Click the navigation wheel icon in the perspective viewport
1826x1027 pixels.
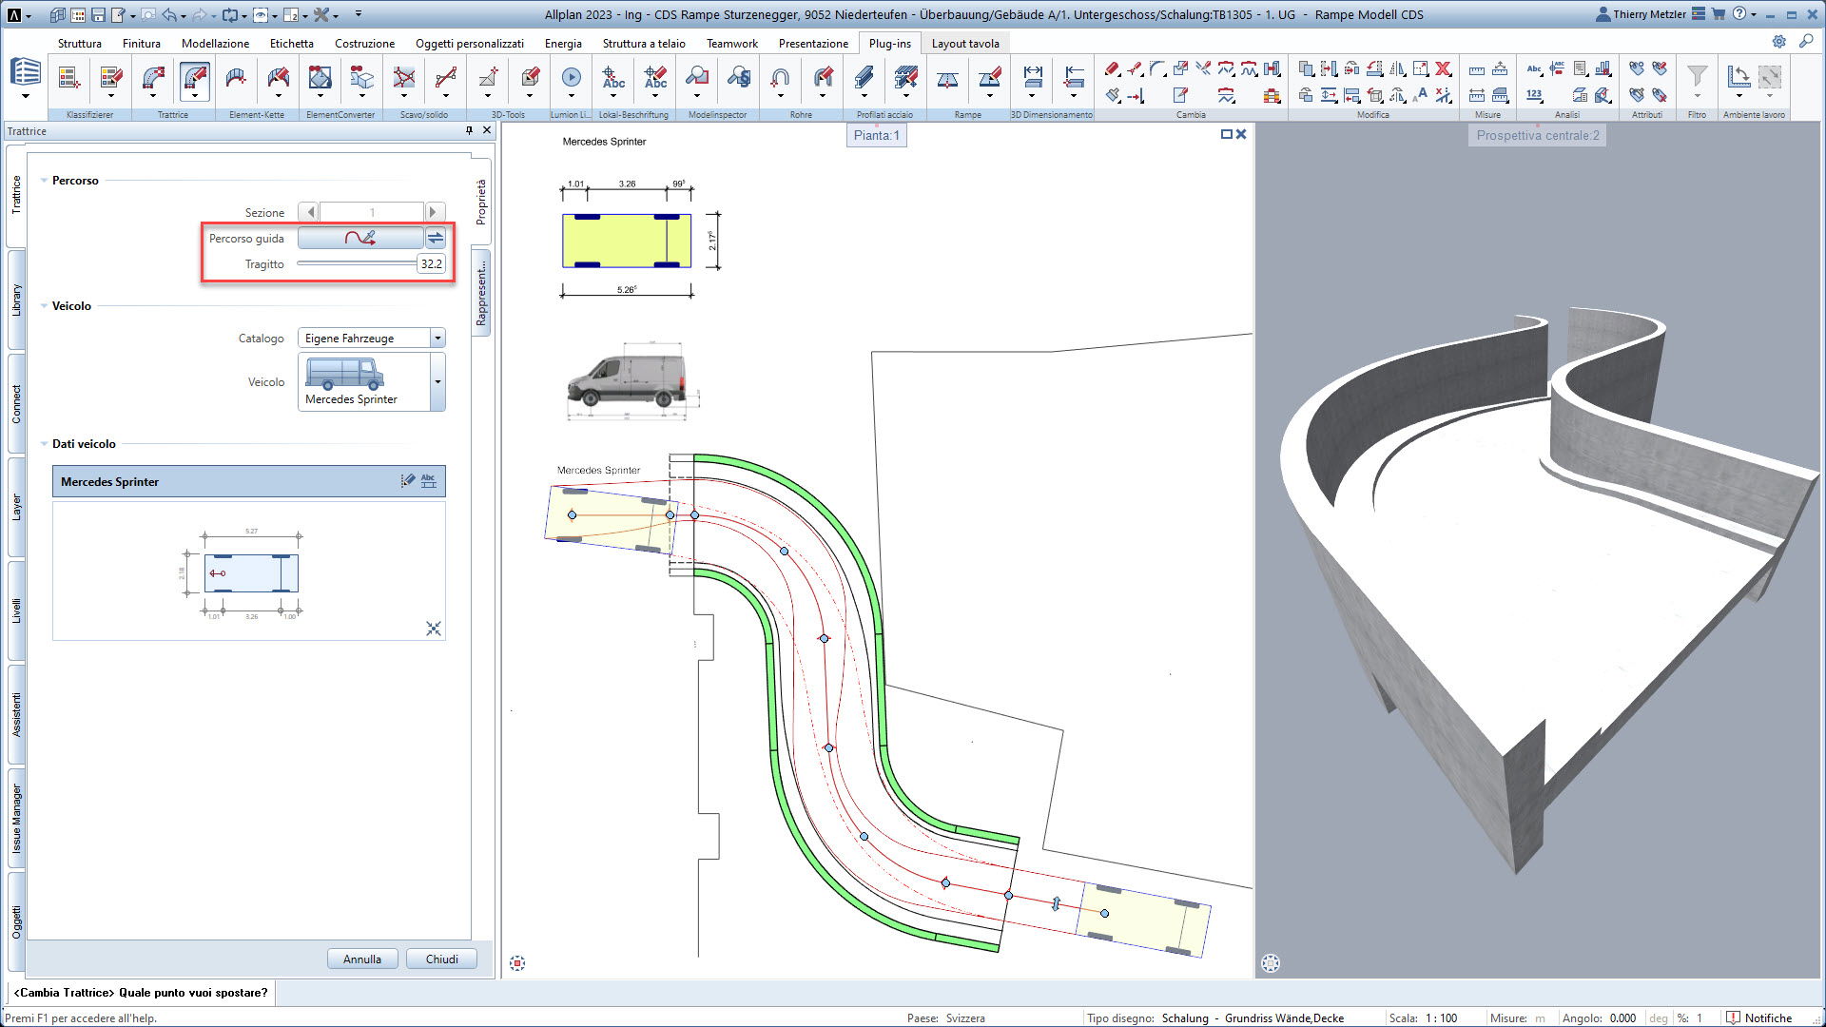[x=1271, y=963]
